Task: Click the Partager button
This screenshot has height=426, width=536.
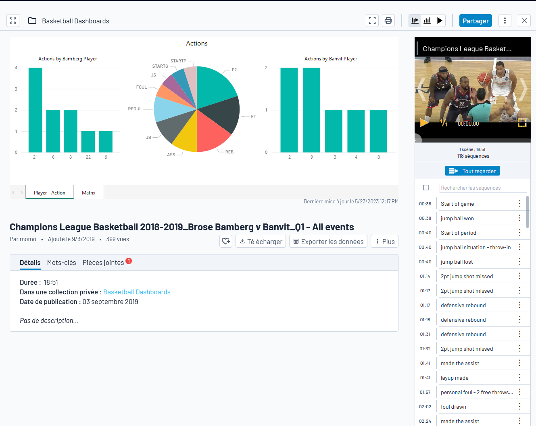Action: pos(476,21)
